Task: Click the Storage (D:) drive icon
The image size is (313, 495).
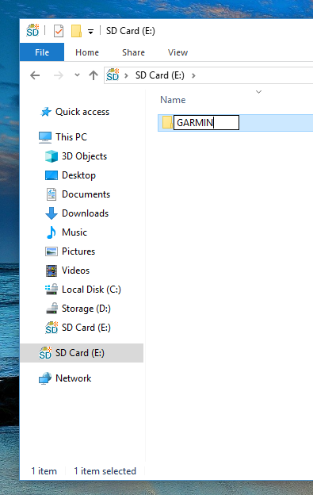Action: tap(52, 309)
